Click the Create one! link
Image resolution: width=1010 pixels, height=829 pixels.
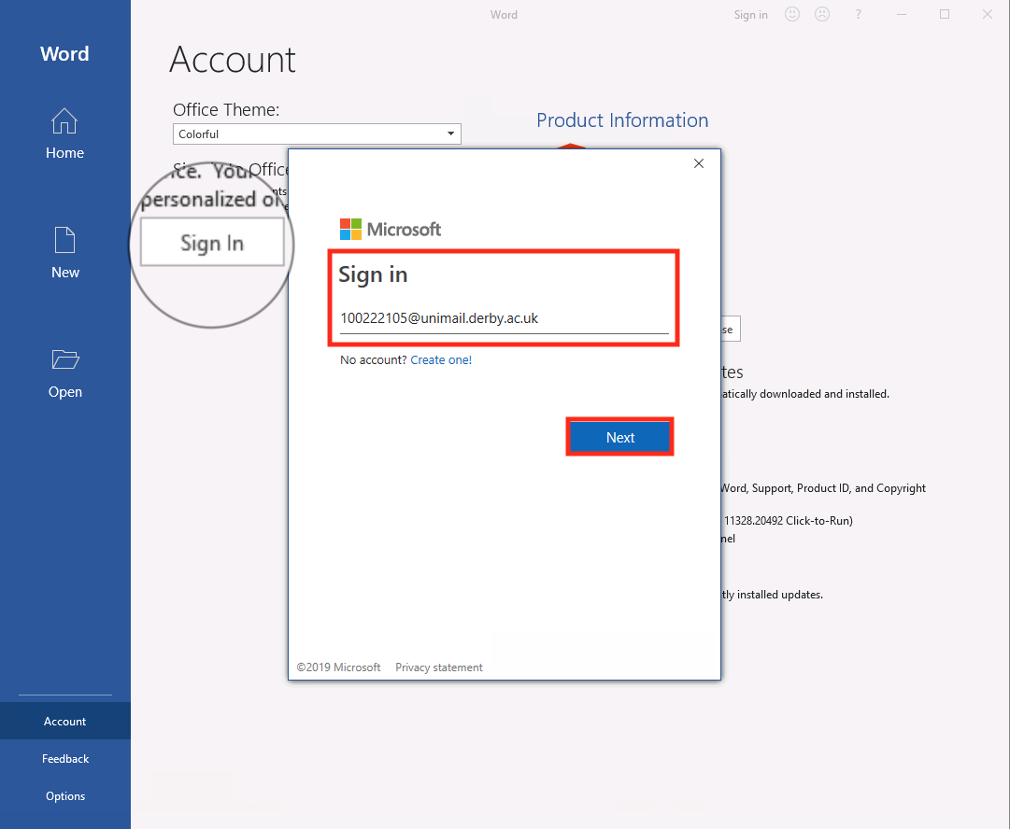click(x=441, y=359)
